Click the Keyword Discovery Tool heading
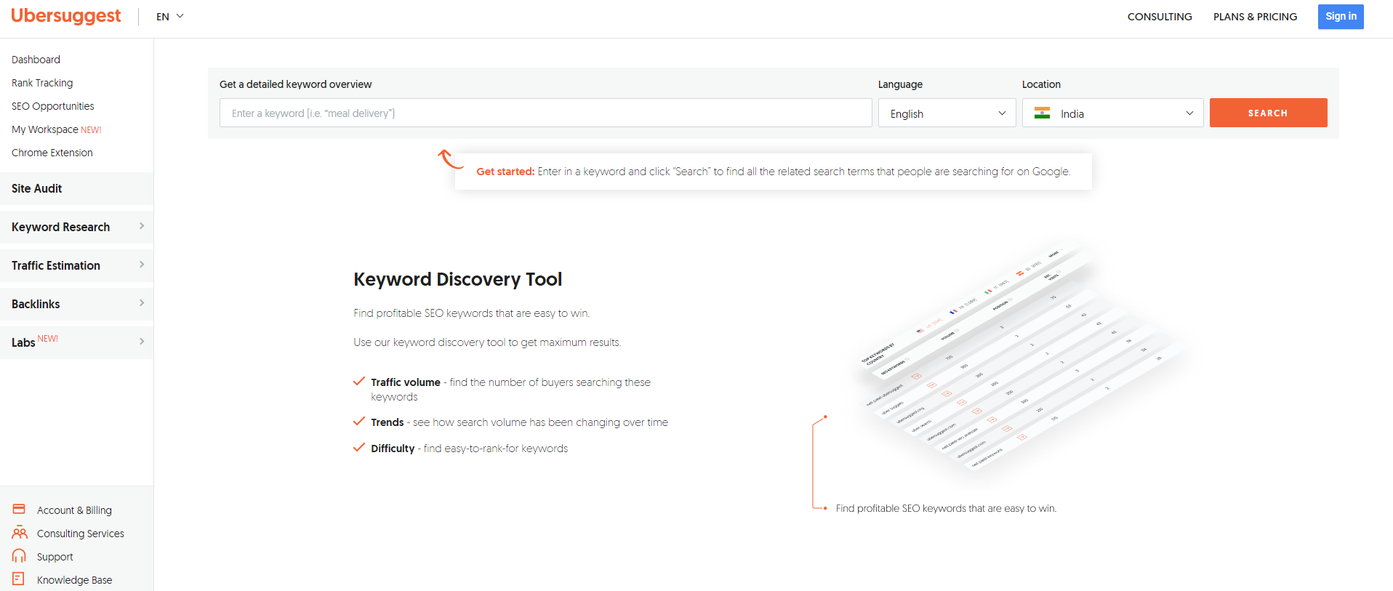 pyautogui.click(x=457, y=279)
